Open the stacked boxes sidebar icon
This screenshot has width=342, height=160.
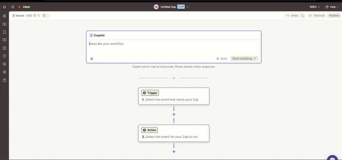[x=4, y=80]
